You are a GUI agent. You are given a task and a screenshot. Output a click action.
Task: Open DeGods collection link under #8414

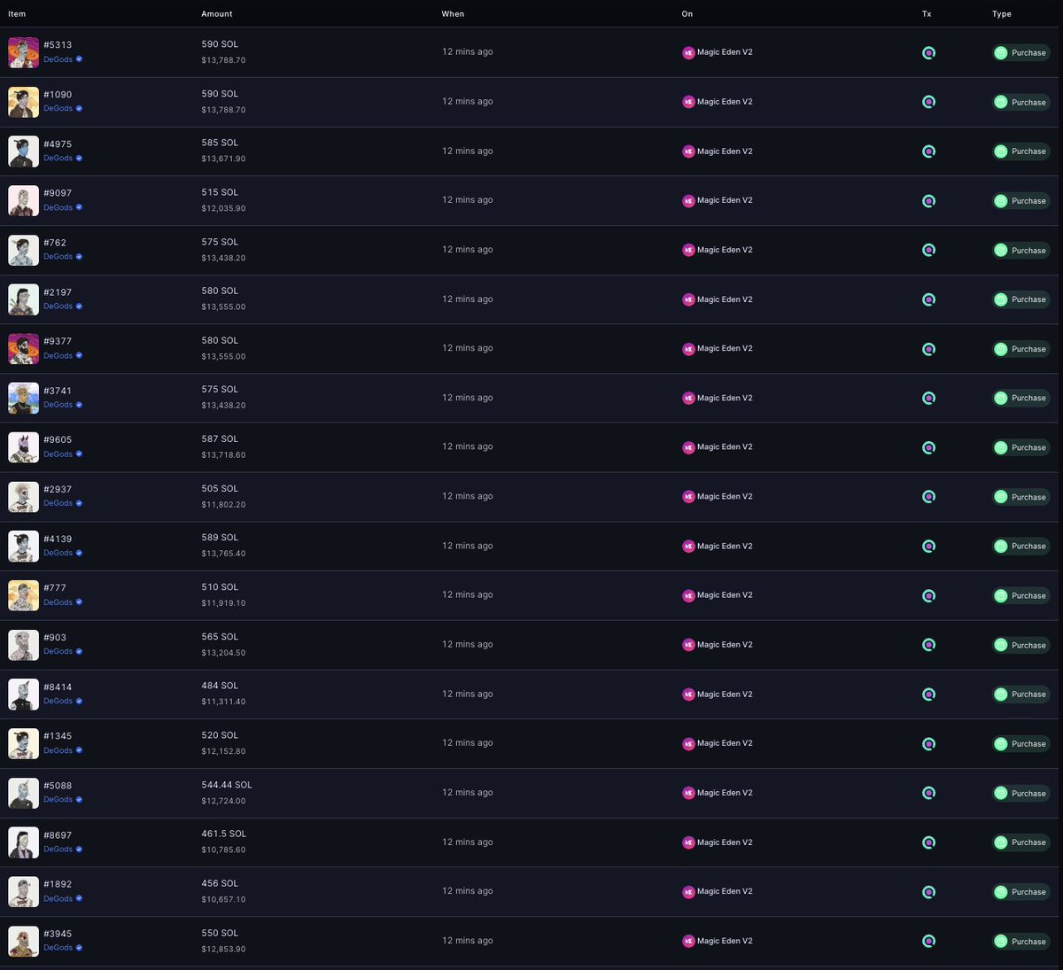click(58, 701)
